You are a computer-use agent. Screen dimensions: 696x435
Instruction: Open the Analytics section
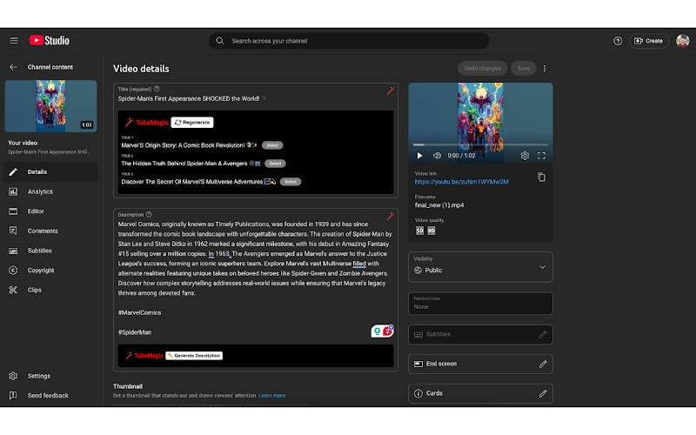point(50,191)
